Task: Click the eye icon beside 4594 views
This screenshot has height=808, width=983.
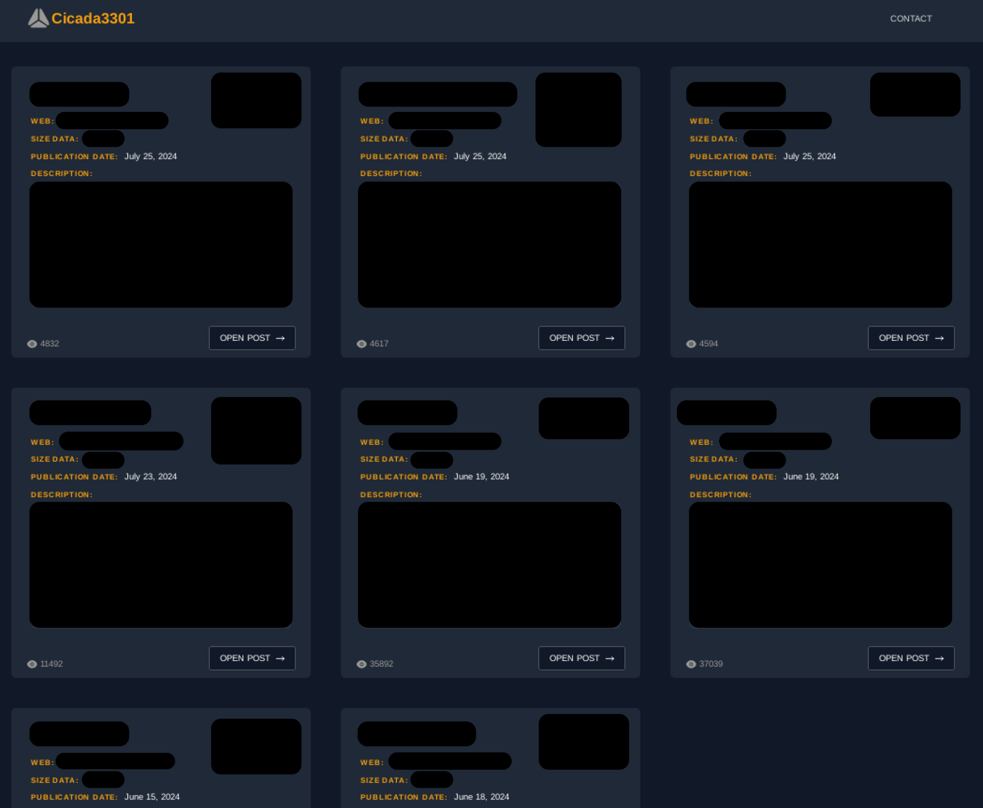Action: click(691, 344)
